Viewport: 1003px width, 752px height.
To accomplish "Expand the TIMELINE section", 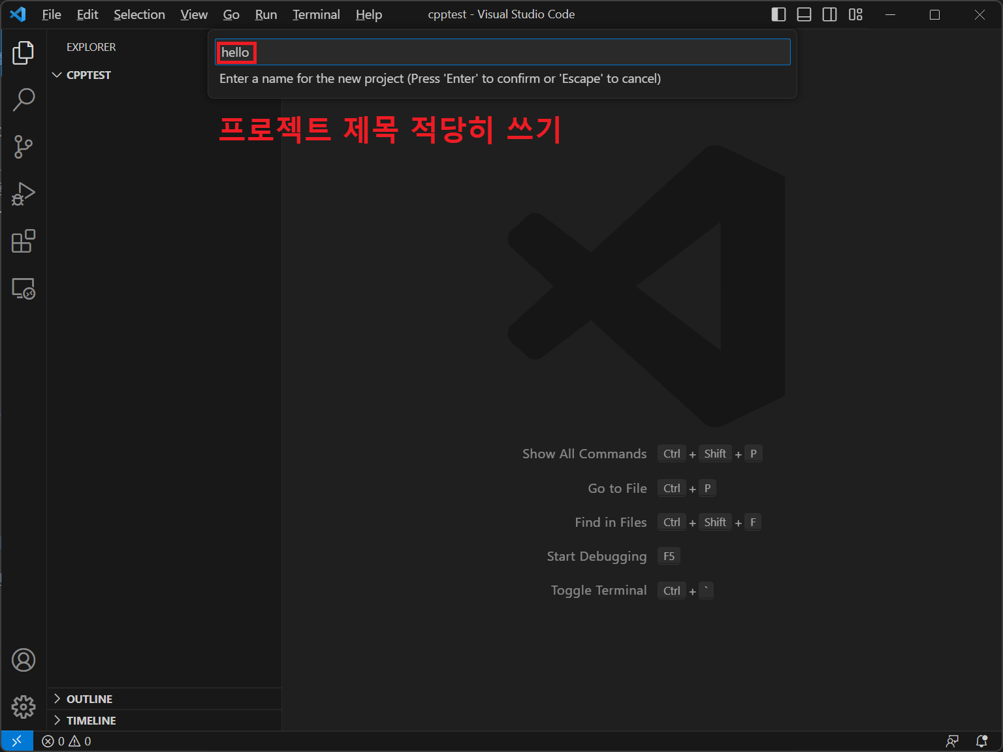I will [x=91, y=721].
